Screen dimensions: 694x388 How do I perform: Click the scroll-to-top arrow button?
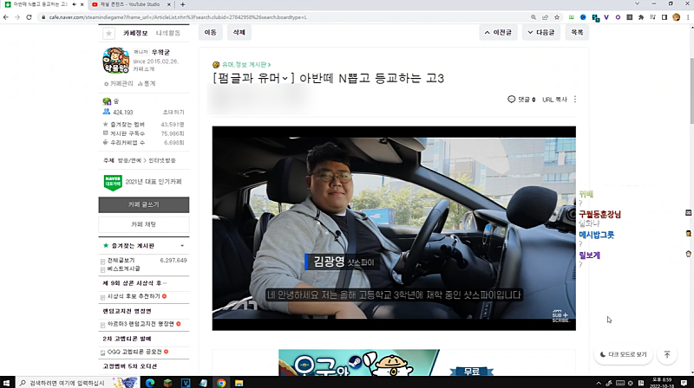tap(666, 354)
